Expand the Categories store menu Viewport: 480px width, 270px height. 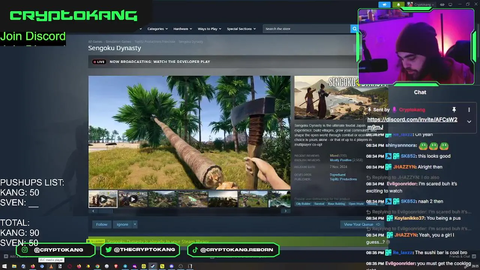tap(157, 29)
